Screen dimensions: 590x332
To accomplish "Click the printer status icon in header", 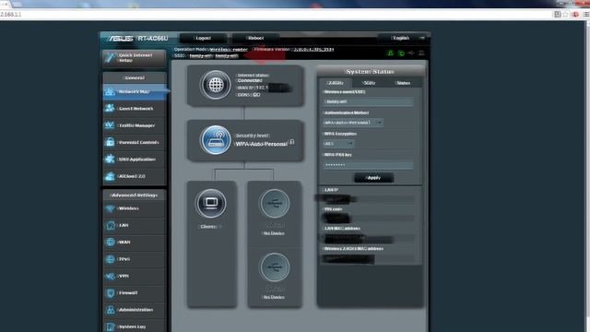I will tap(421, 53).
